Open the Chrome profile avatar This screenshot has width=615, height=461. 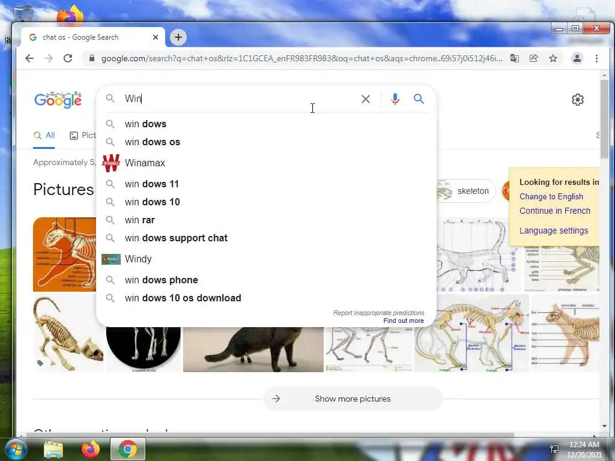(577, 58)
